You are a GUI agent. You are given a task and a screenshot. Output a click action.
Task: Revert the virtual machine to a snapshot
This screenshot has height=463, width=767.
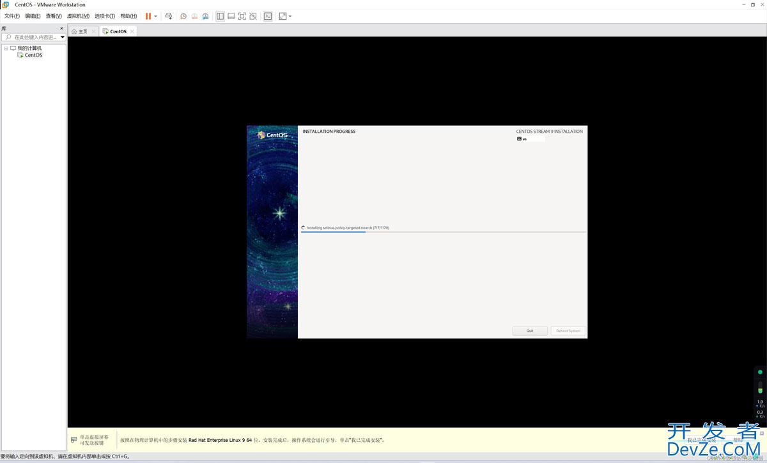pos(194,16)
